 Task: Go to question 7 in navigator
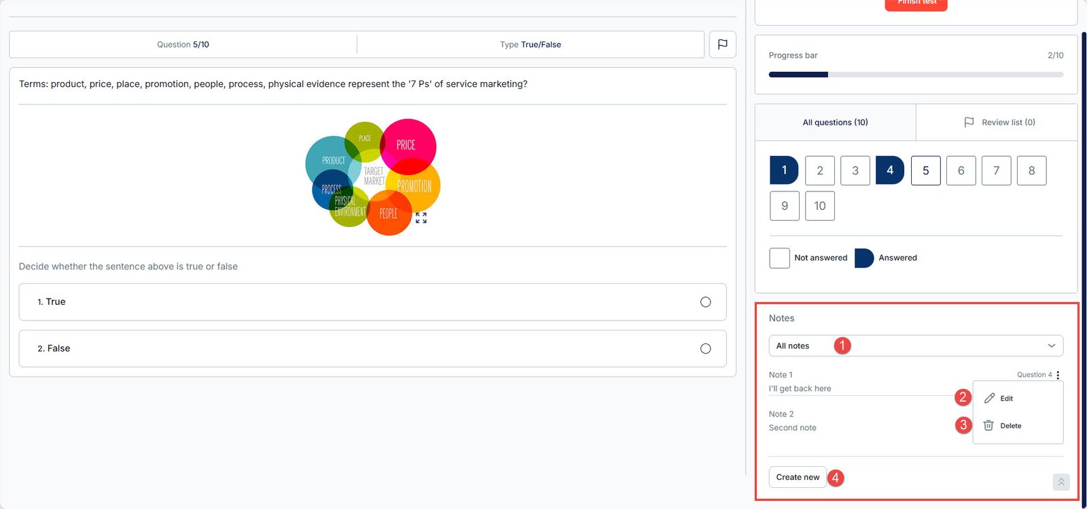point(996,170)
